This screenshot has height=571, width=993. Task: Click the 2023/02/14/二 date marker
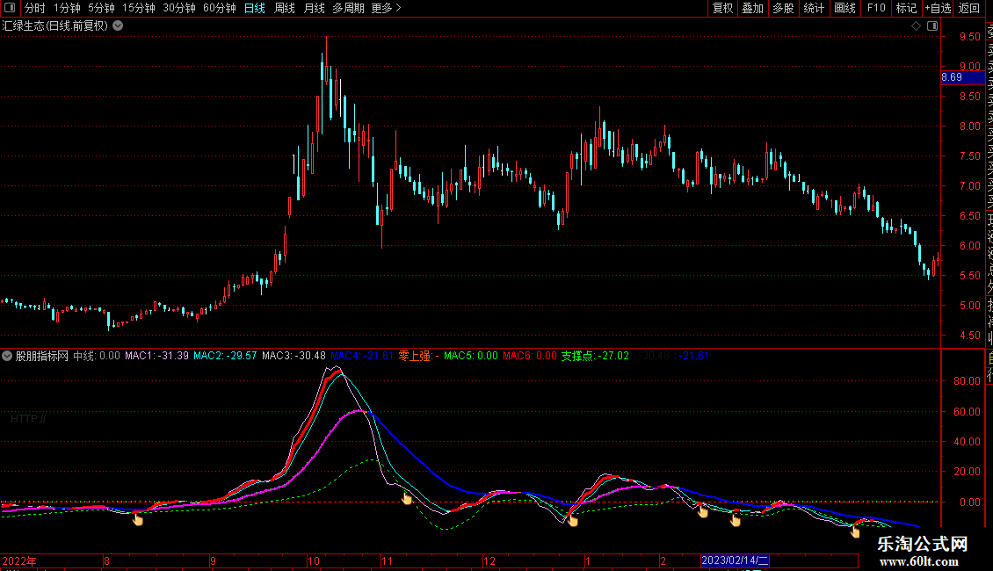(x=735, y=560)
